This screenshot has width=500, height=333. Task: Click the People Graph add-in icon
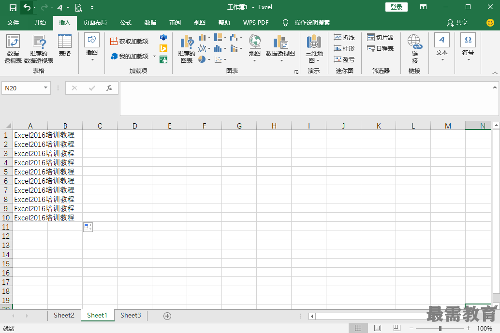[163, 59]
